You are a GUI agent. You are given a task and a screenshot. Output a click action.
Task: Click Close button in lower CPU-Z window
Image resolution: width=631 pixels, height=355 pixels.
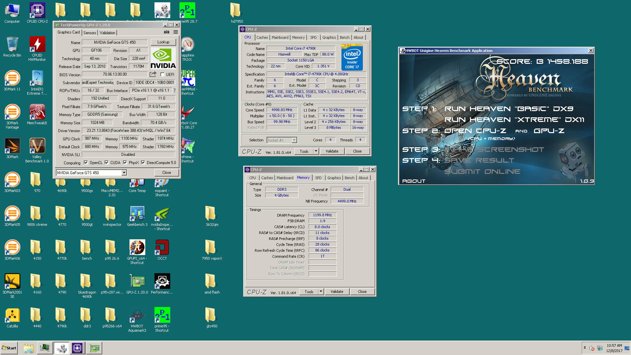point(362,292)
